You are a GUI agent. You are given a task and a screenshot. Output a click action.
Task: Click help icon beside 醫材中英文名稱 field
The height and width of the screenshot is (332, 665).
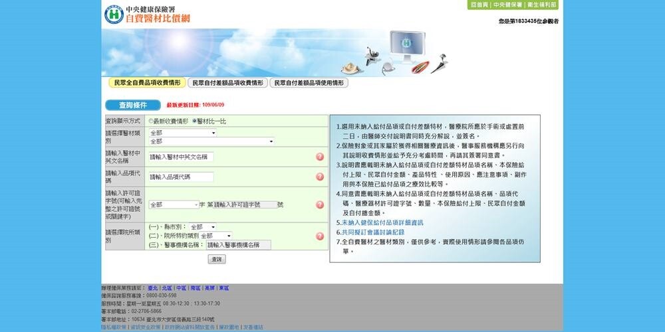pyautogui.click(x=320, y=157)
